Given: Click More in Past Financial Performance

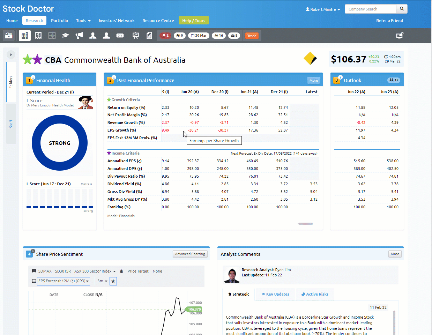Looking at the screenshot, I should coord(314,80).
